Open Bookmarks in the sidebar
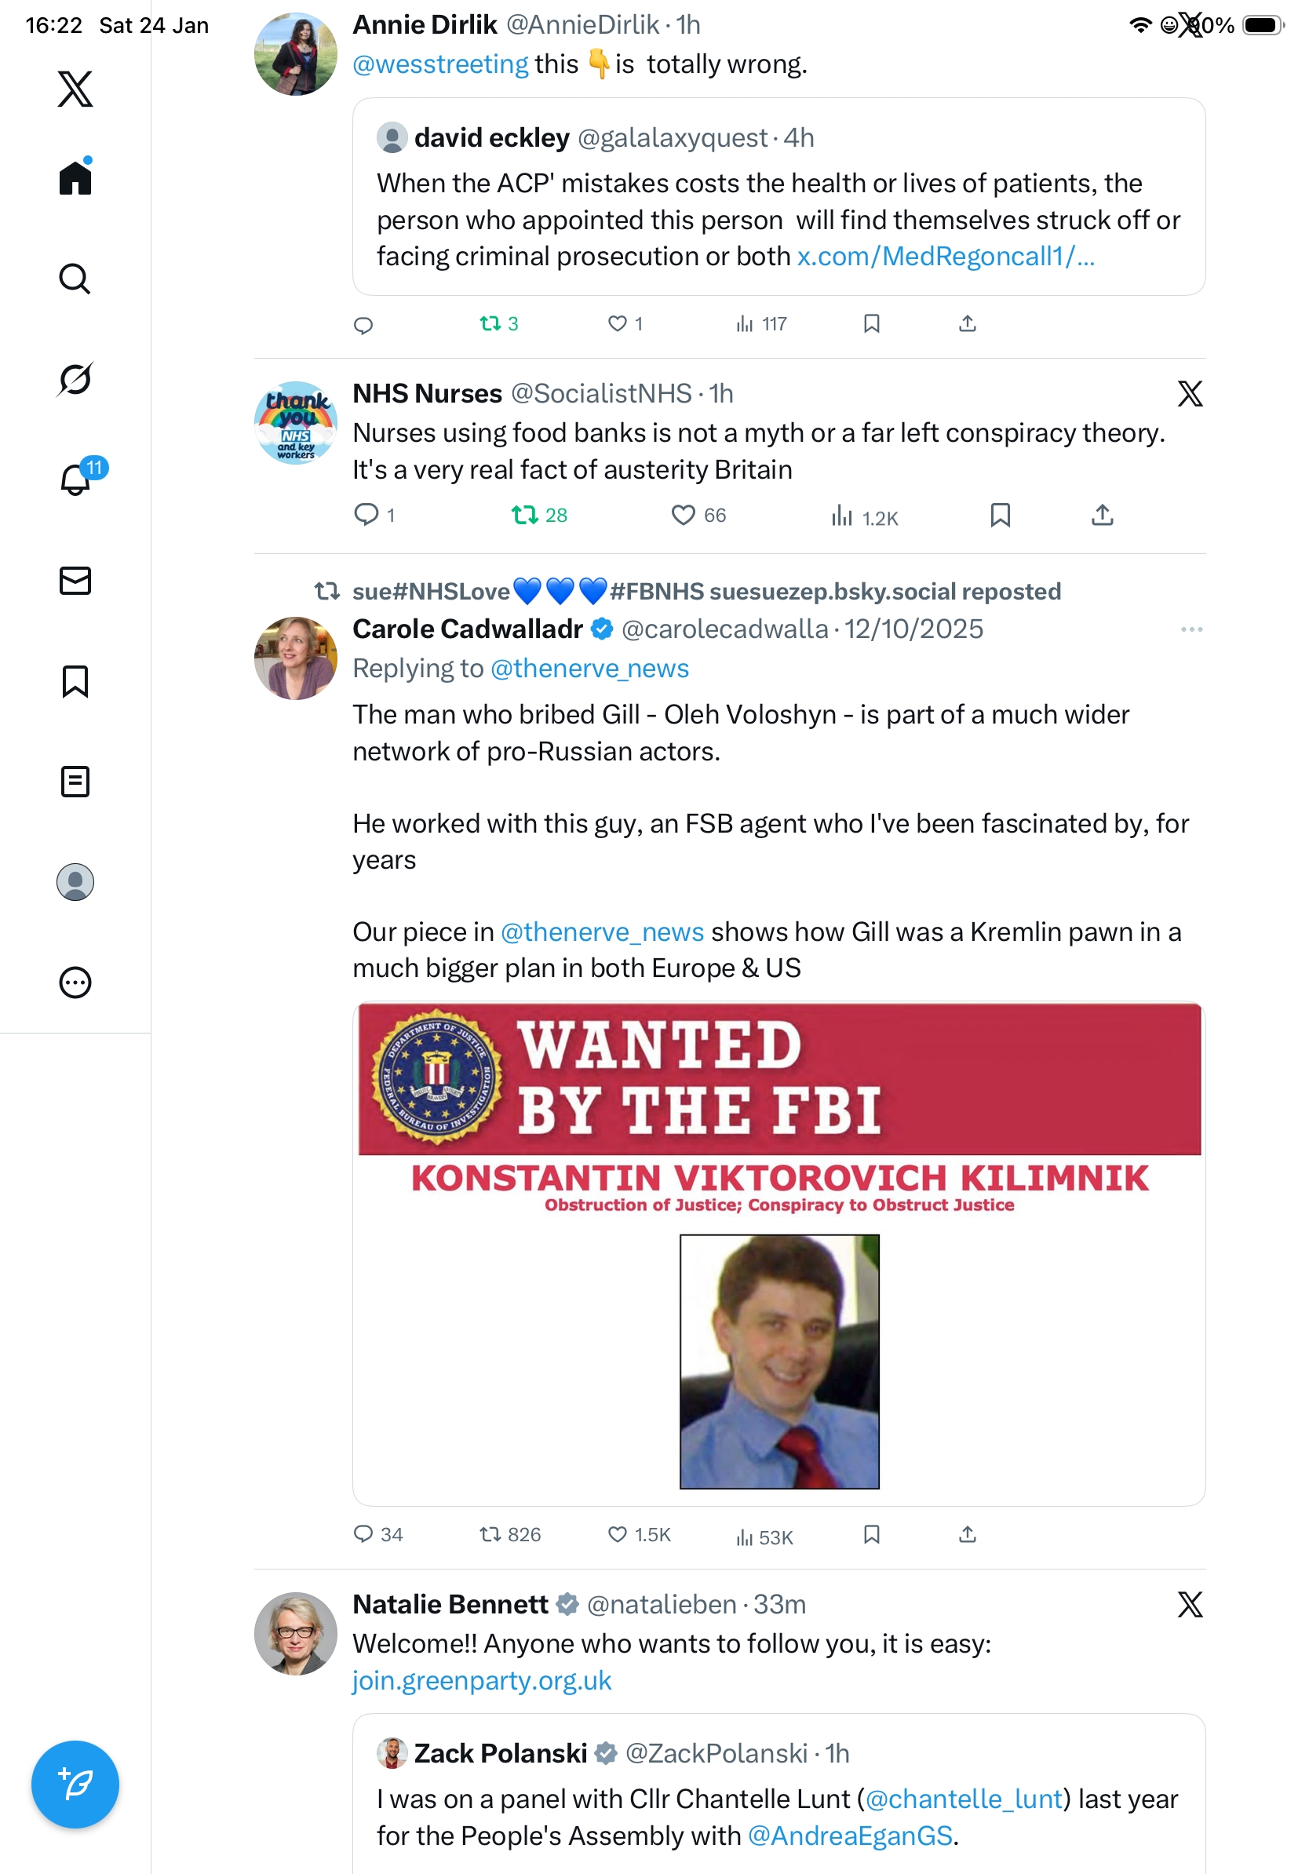 [75, 680]
